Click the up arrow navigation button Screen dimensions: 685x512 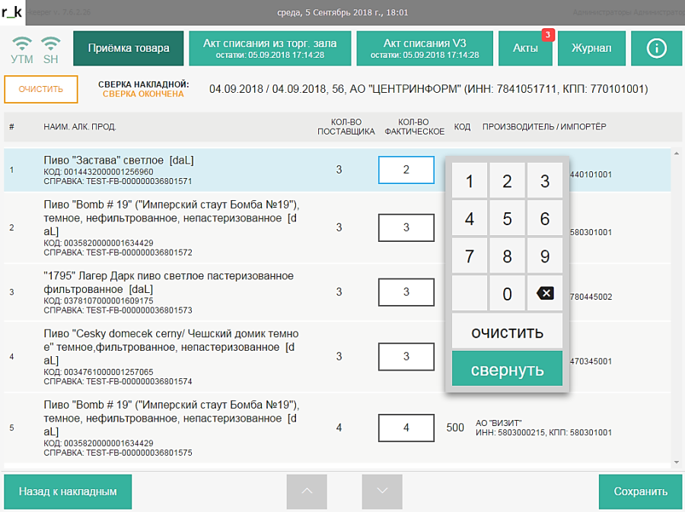[x=307, y=491]
